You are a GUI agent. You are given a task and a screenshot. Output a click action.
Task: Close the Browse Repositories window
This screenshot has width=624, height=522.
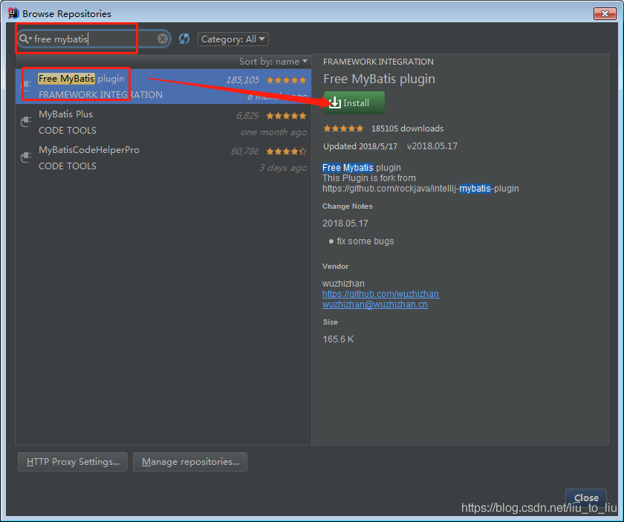click(x=605, y=13)
